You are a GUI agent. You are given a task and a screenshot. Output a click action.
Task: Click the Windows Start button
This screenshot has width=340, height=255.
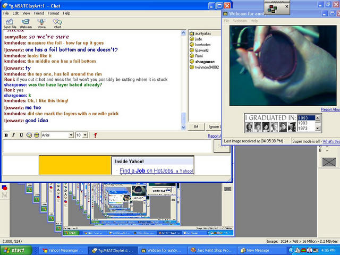click(x=16, y=250)
